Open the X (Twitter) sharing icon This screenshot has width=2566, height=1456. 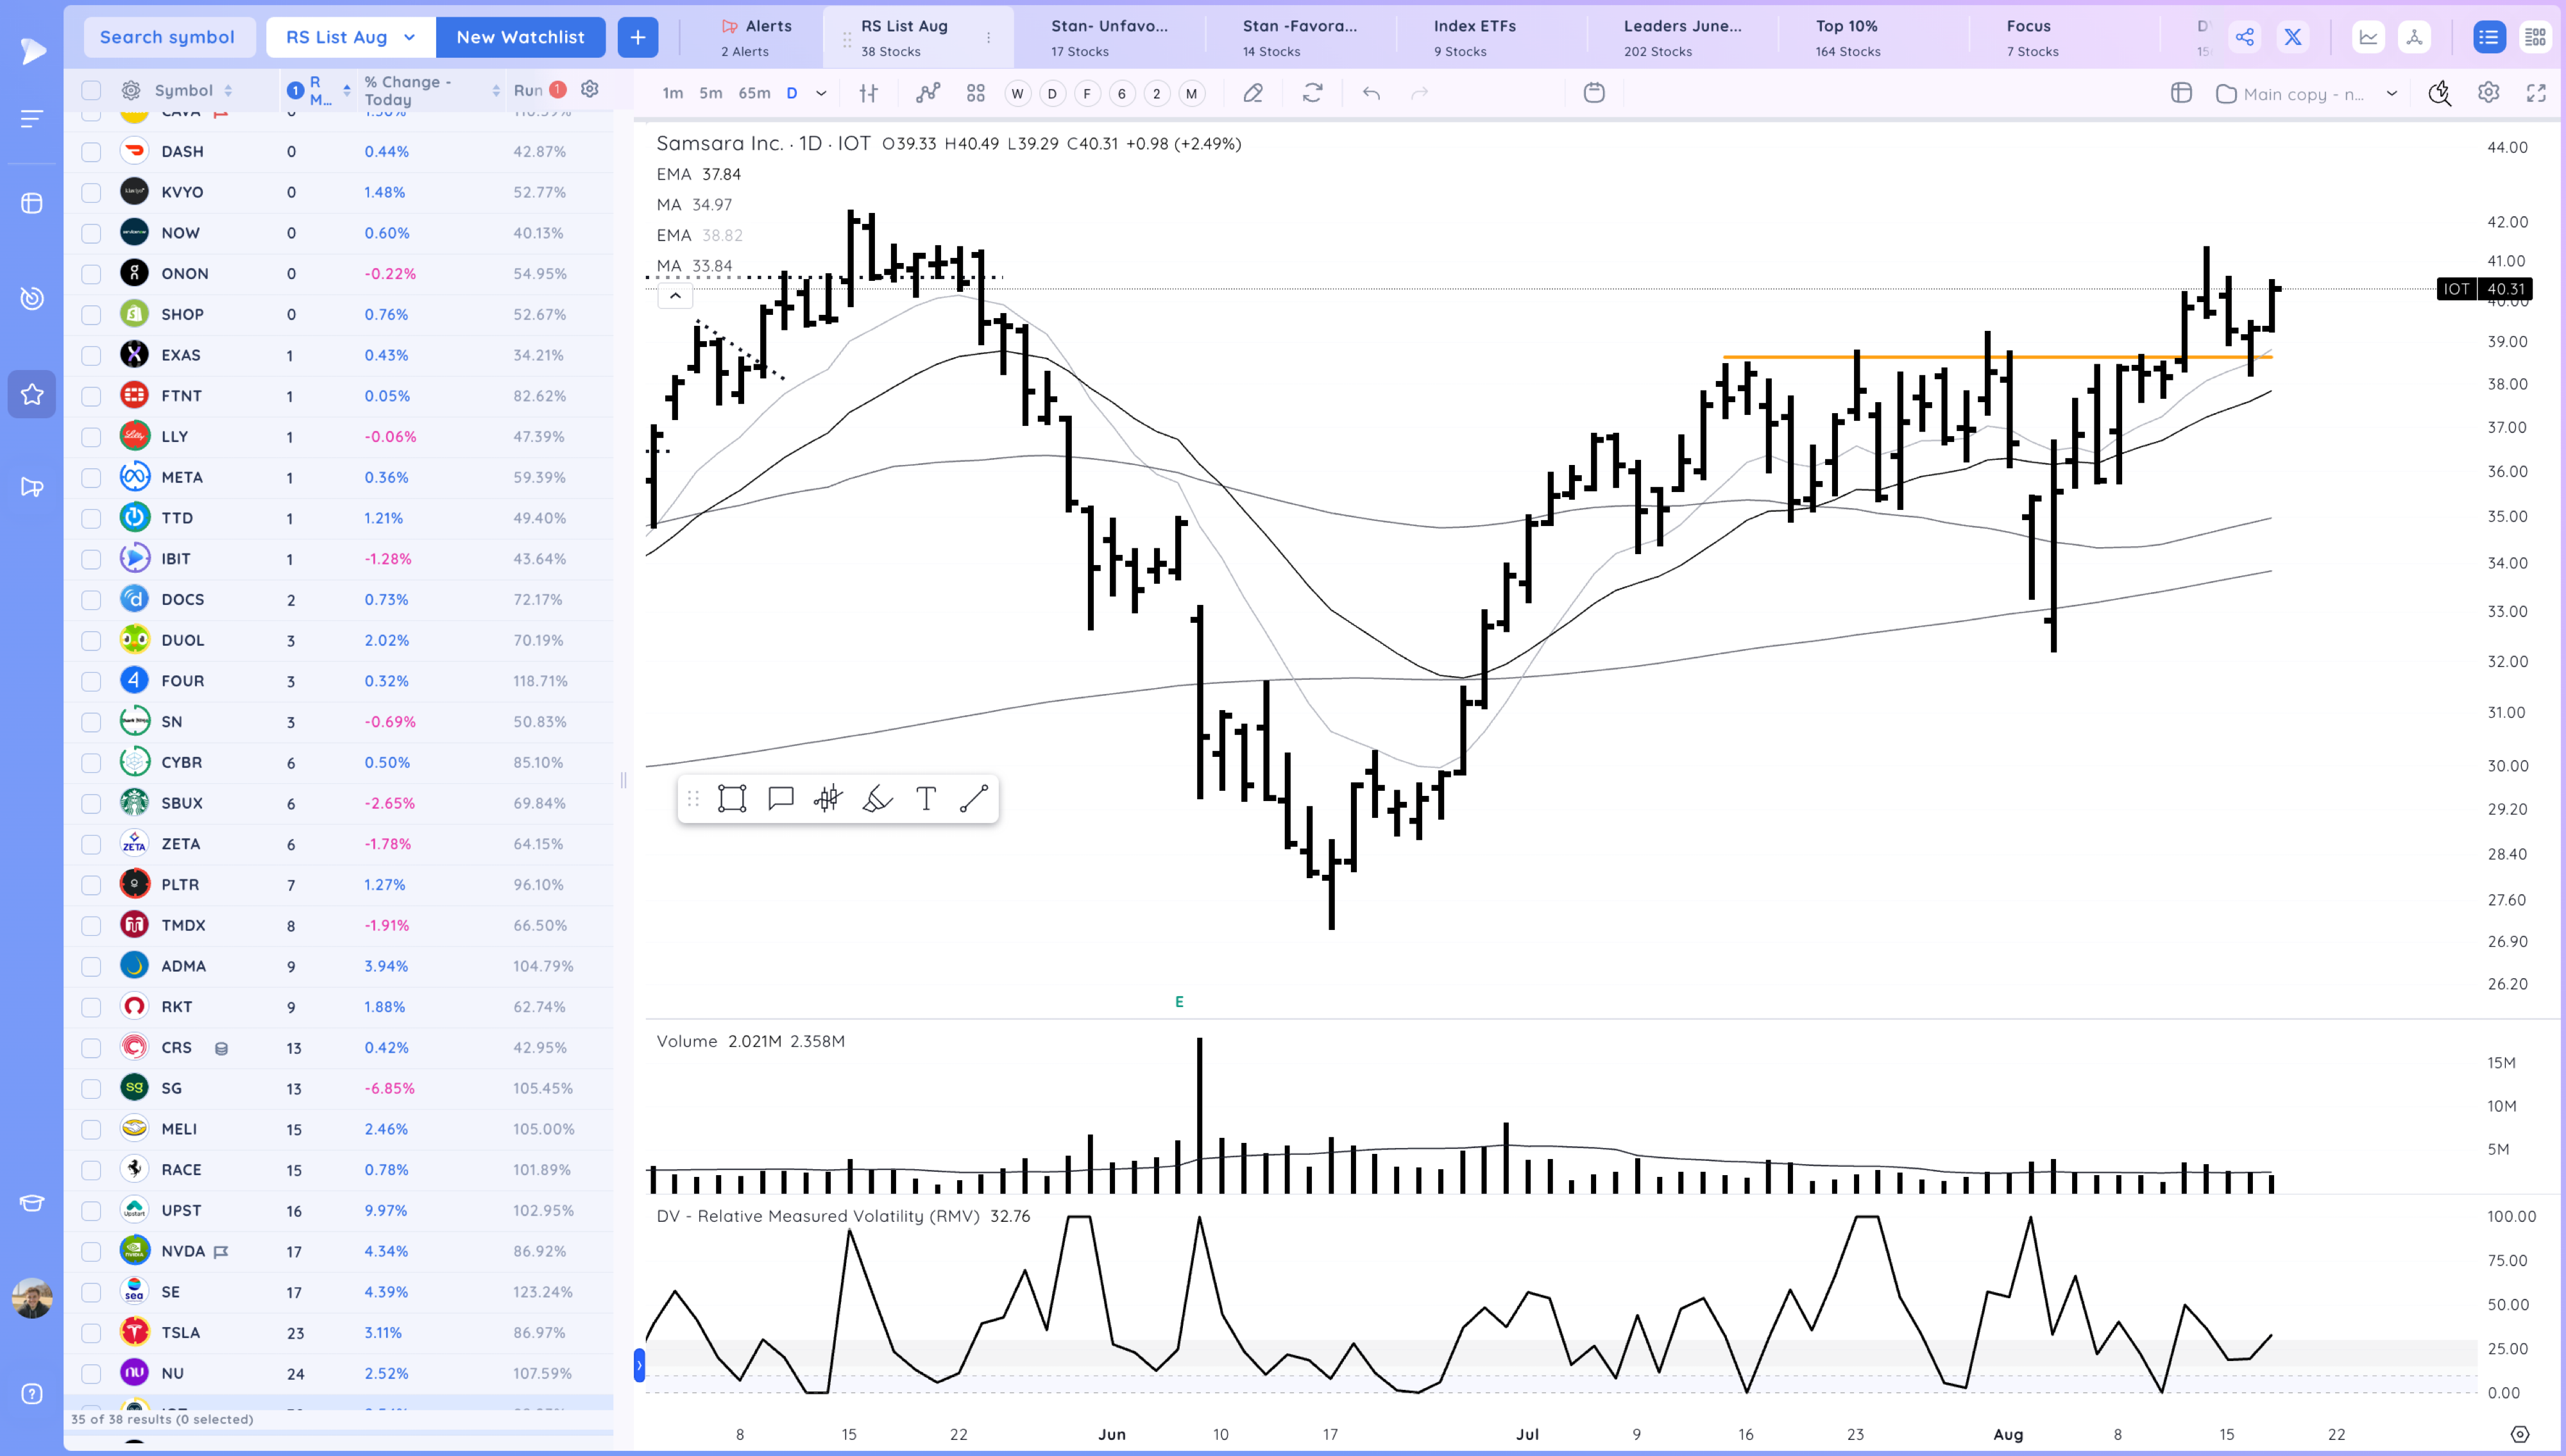point(2293,36)
